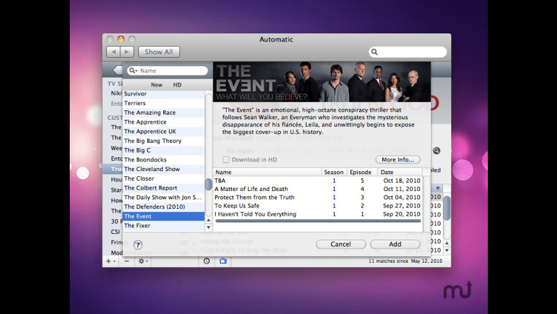This screenshot has width=557, height=314.
Task: Click background window scrollbar thumb
Action: coord(447,209)
